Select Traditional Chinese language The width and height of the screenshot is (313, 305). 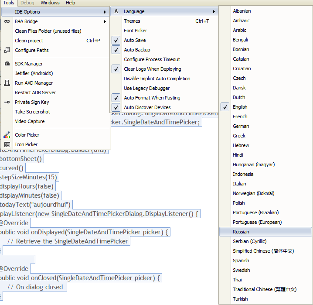click(x=265, y=289)
